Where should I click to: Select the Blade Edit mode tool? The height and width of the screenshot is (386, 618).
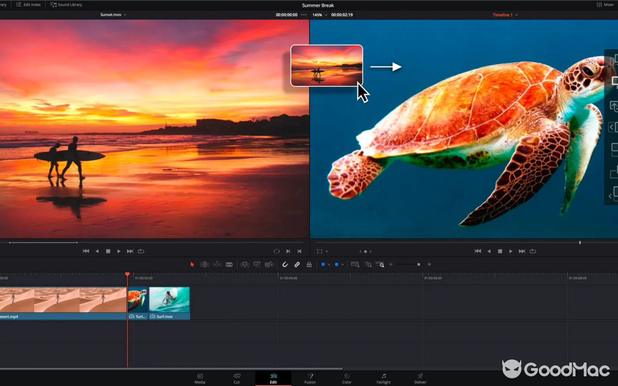point(229,264)
